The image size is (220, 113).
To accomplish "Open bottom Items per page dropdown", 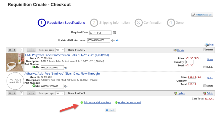I will pos(60,93).
